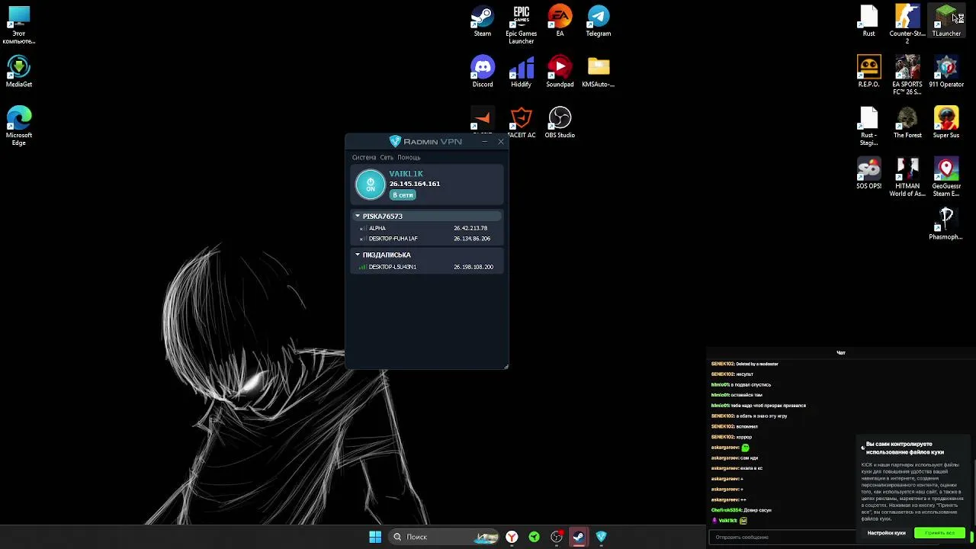976x549 pixels.
Task: Open MediaGet desktop icon
Action: (19, 72)
